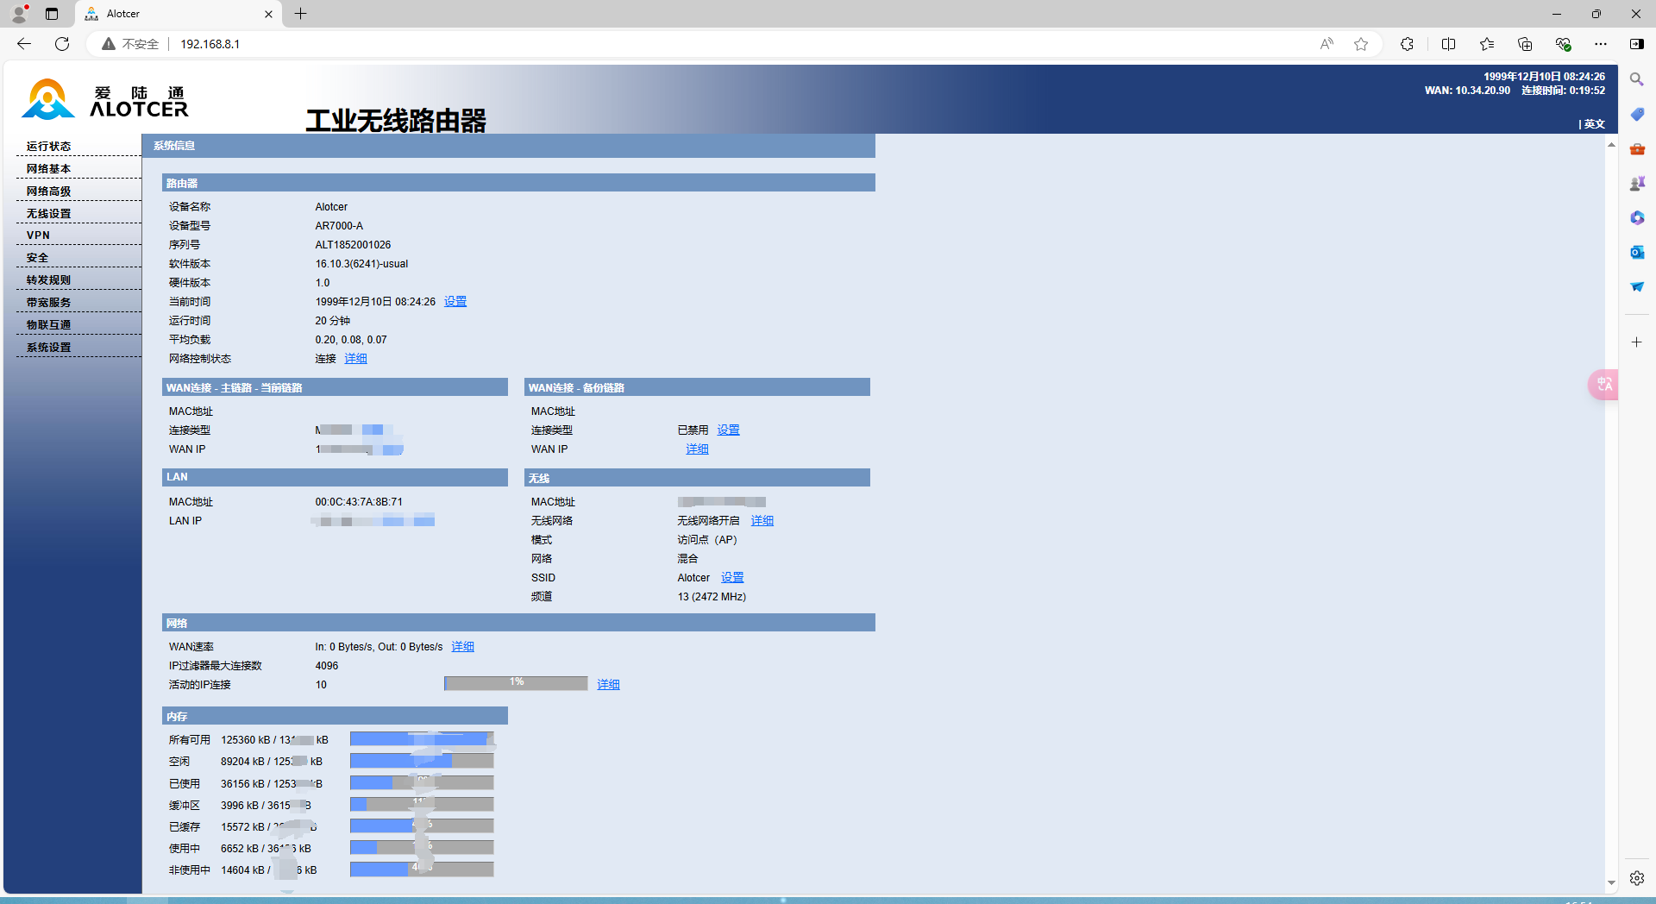The height and width of the screenshot is (904, 1656).
Task: Open the Outlook icon in sidebar
Action: pyautogui.click(x=1636, y=252)
